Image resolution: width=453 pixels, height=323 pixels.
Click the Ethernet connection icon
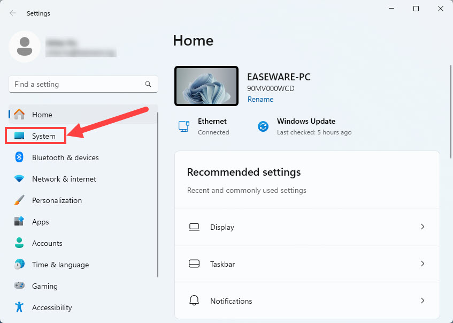click(184, 126)
